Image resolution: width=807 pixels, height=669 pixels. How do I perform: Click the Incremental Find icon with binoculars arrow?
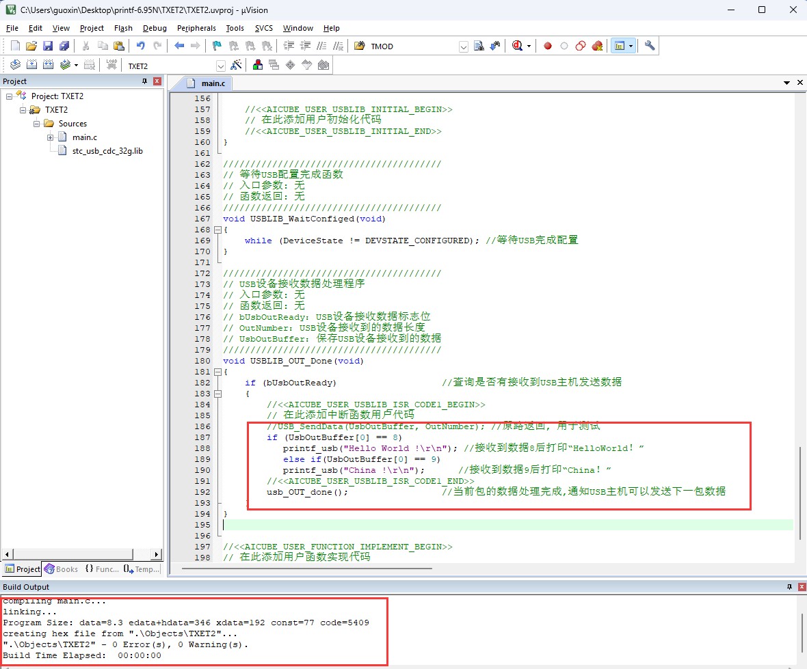point(495,46)
